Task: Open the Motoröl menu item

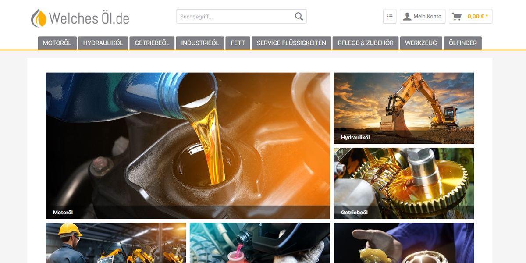Action: [x=57, y=43]
